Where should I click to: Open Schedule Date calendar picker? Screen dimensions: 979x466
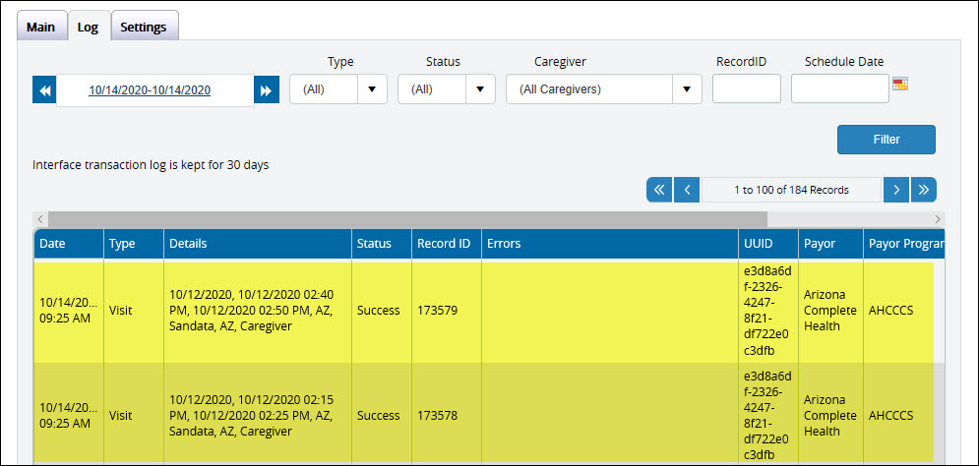point(899,85)
